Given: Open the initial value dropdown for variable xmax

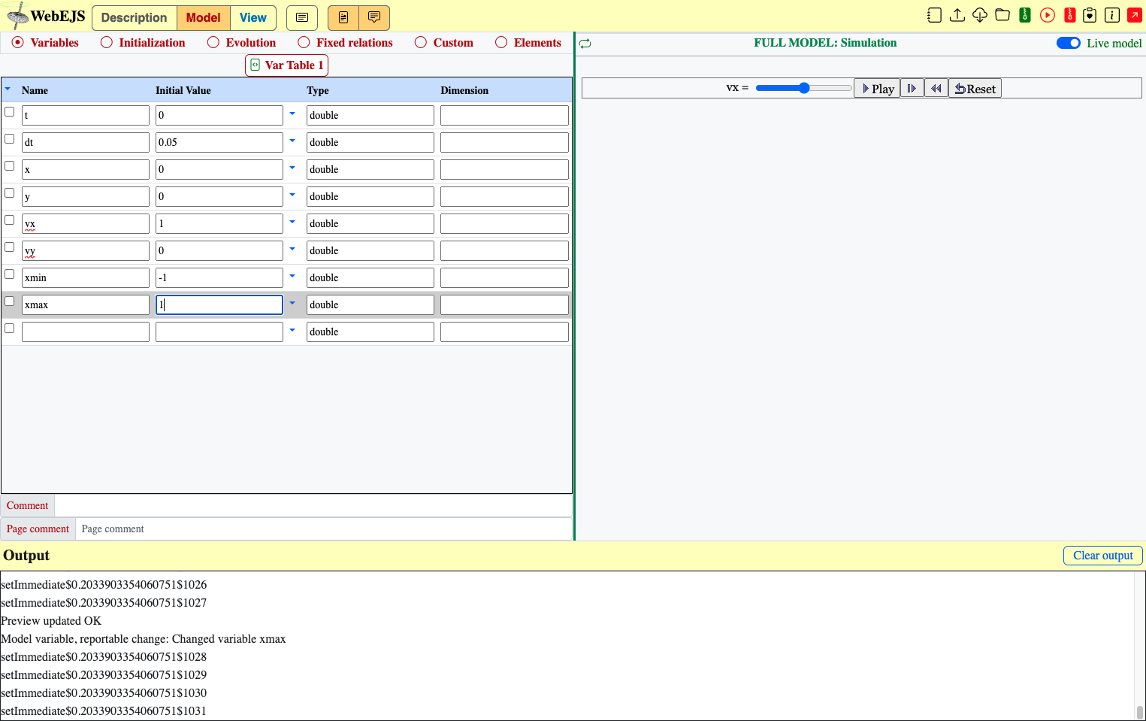Looking at the screenshot, I should pos(292,304).
